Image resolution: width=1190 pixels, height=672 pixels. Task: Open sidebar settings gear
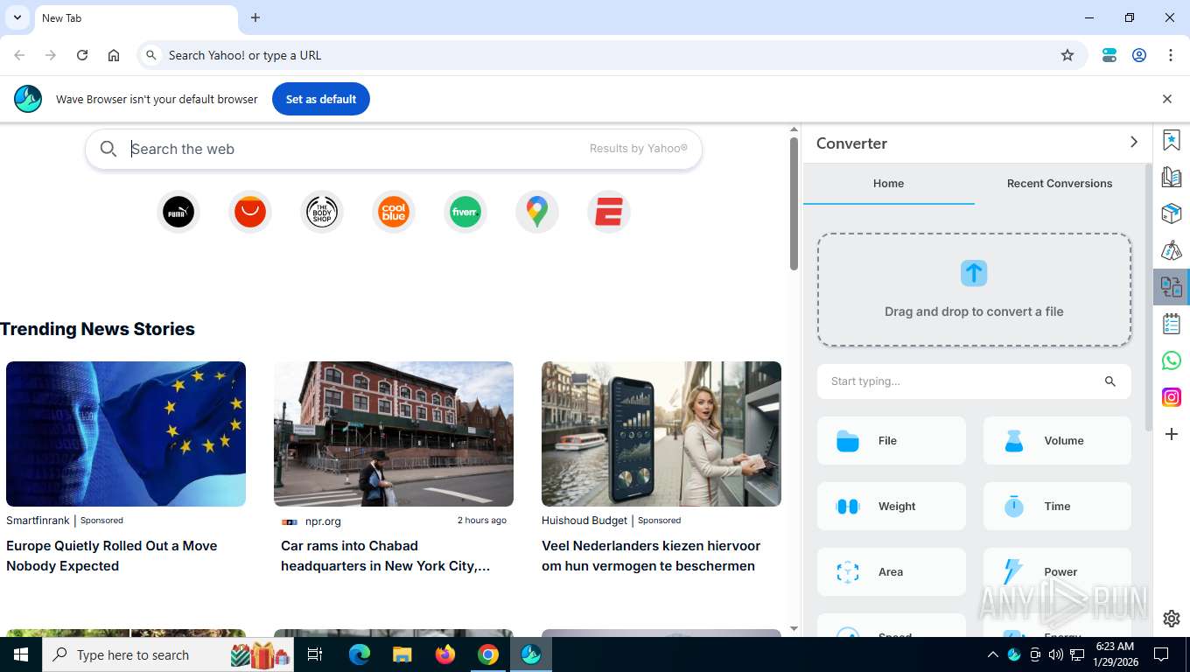[1172, 619]
